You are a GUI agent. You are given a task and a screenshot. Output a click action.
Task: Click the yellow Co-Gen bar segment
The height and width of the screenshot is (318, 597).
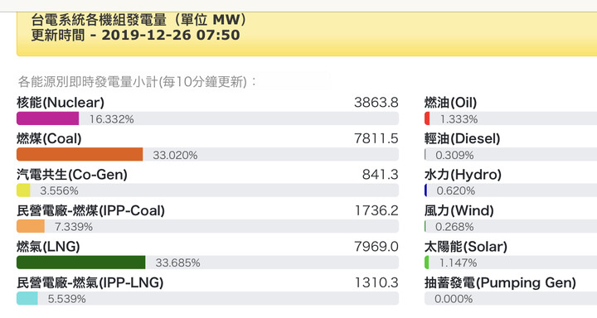[x=23, y=190]
